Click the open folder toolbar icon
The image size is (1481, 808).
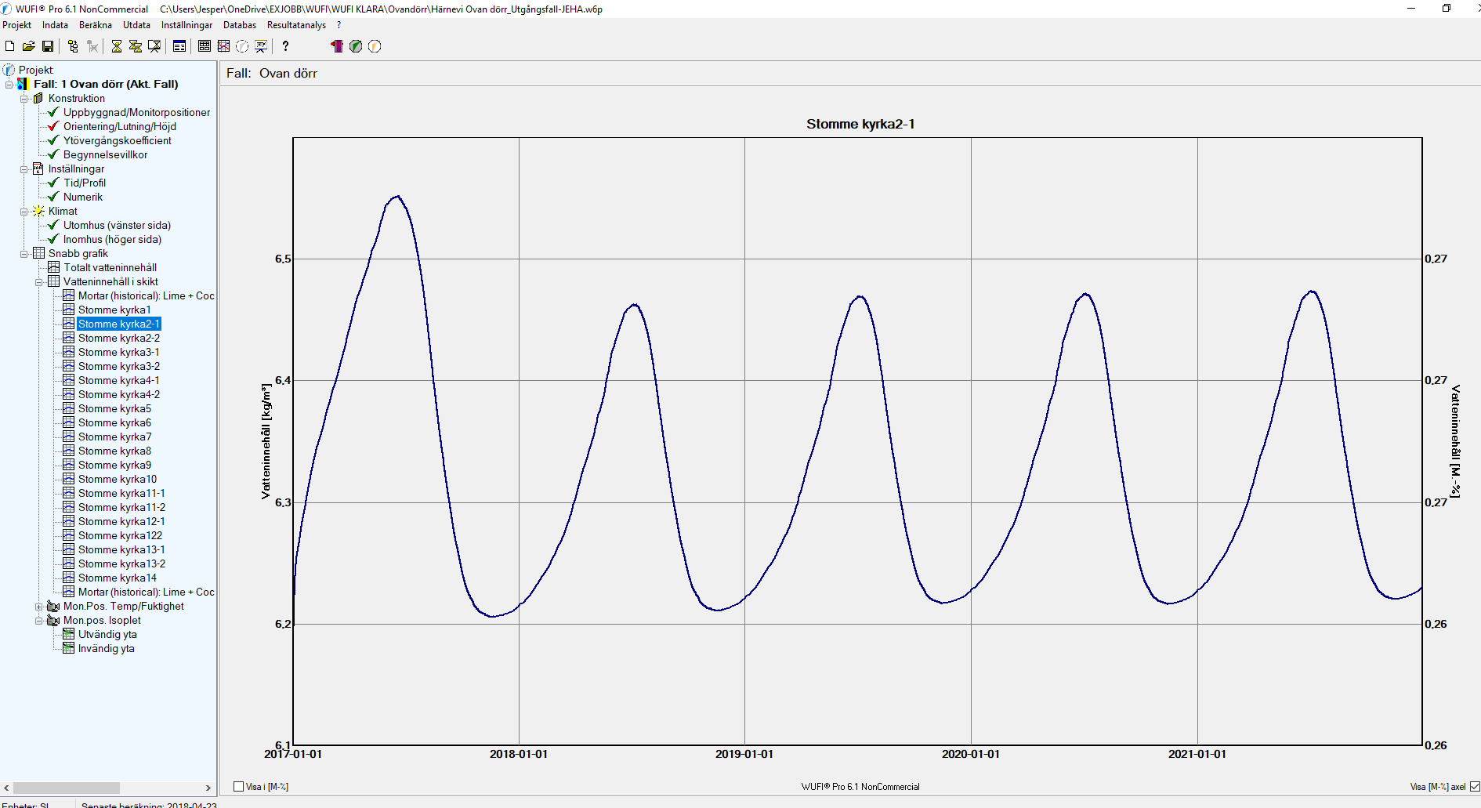click(28, 46)
